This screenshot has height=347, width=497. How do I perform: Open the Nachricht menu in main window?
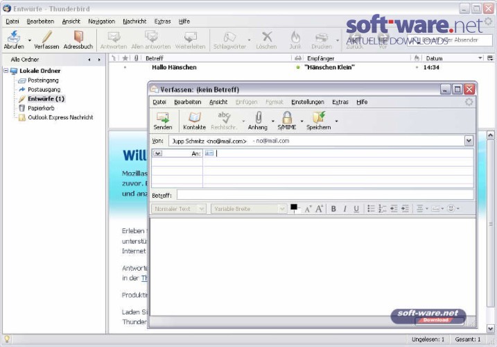(134, 22)
